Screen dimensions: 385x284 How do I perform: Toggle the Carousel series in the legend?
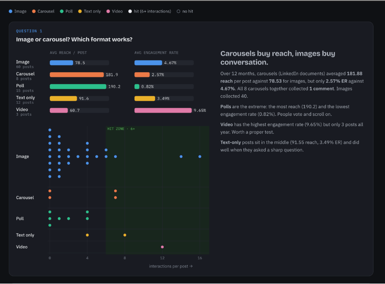pos(43,11)
